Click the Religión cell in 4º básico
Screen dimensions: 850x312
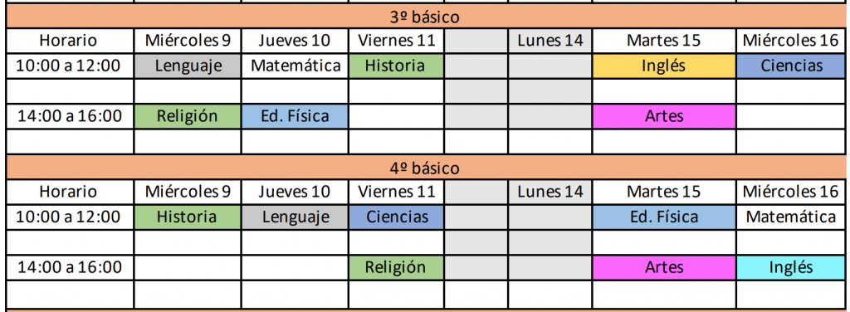(396, 267)
